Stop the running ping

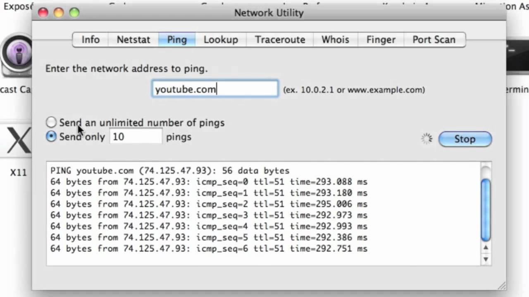click(465, 139)
